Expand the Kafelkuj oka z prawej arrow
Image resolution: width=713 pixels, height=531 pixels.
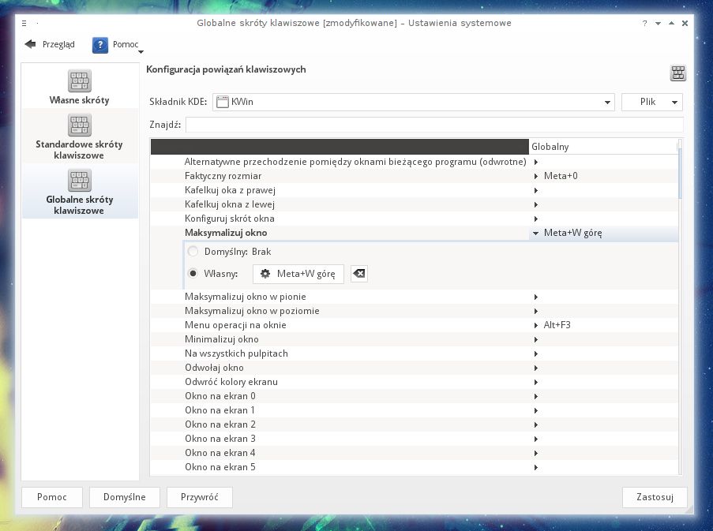click(x=536, y=190)
